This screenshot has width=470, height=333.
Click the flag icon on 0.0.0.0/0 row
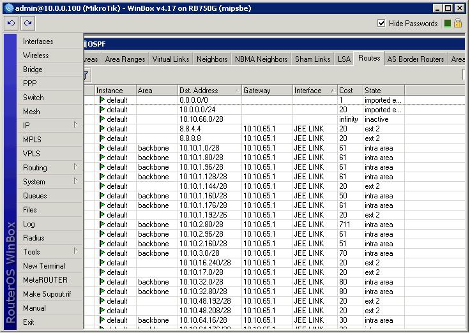pos(102,100)
